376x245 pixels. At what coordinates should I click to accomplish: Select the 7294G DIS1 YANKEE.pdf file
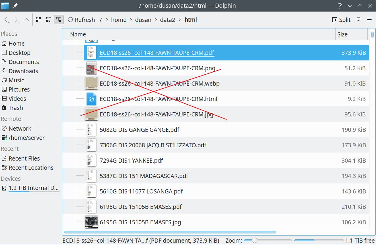click(x=131, y=161)
